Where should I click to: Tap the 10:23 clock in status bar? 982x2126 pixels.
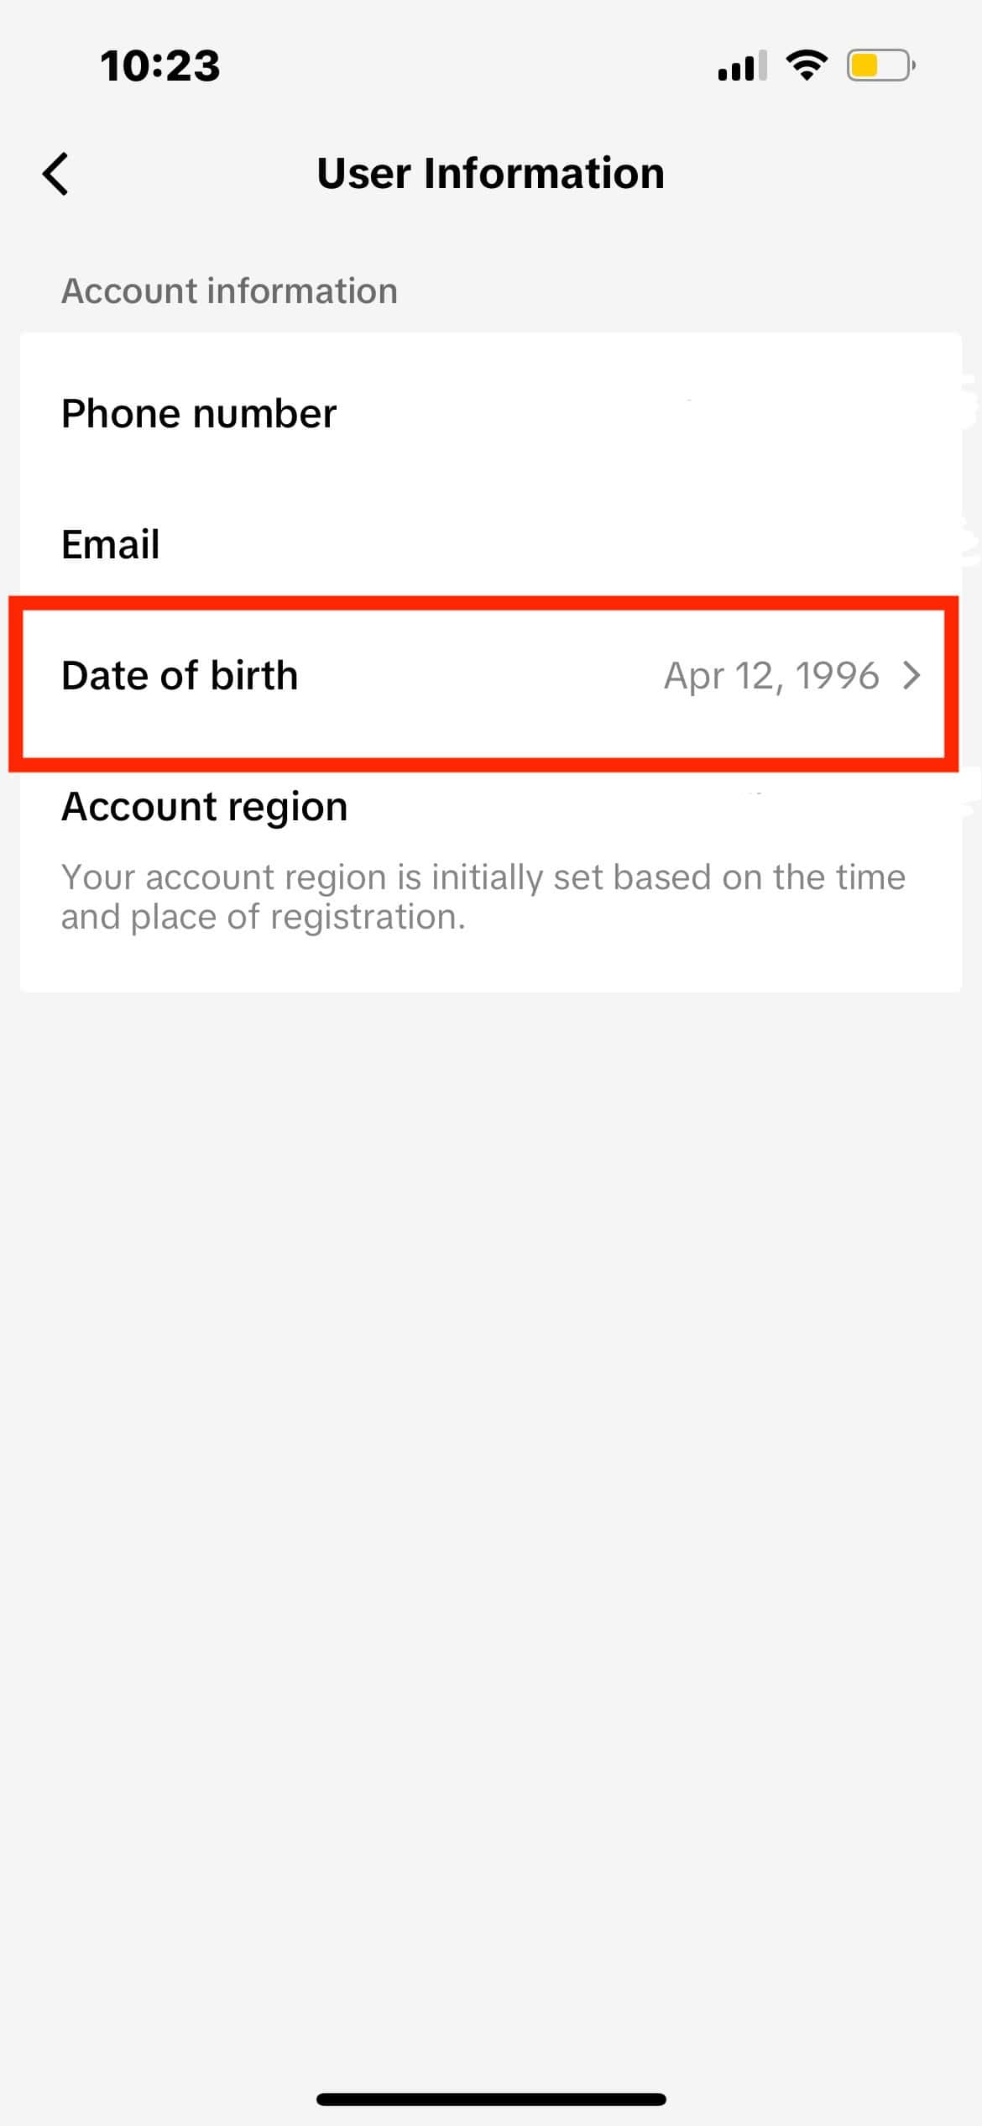click(159, 65)
